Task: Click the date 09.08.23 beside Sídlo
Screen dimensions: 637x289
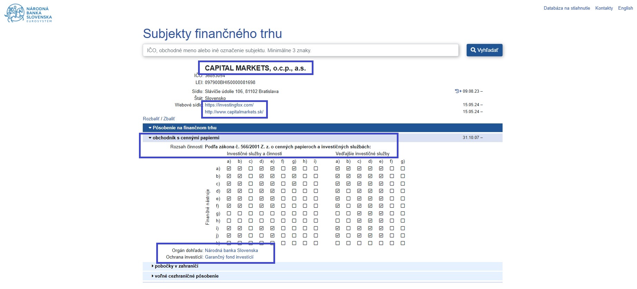Action: point(472,91)
